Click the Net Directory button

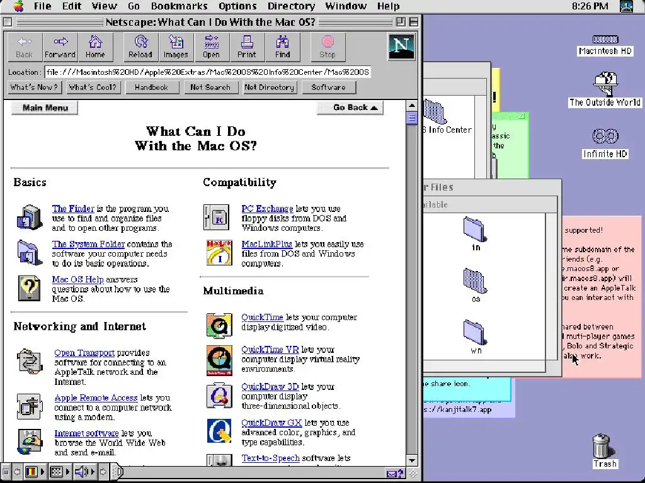269,87
